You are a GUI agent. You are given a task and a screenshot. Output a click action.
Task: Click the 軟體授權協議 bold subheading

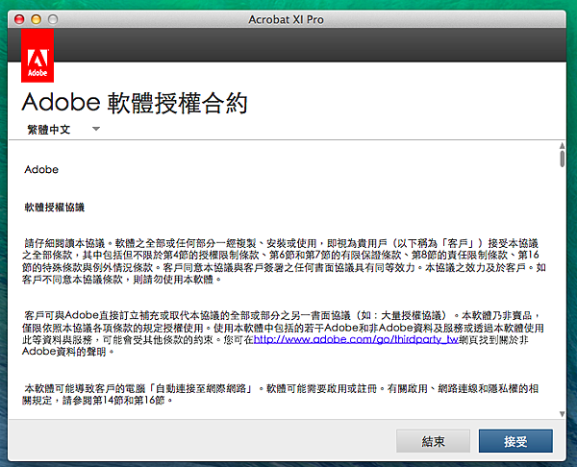click(55, 208)
